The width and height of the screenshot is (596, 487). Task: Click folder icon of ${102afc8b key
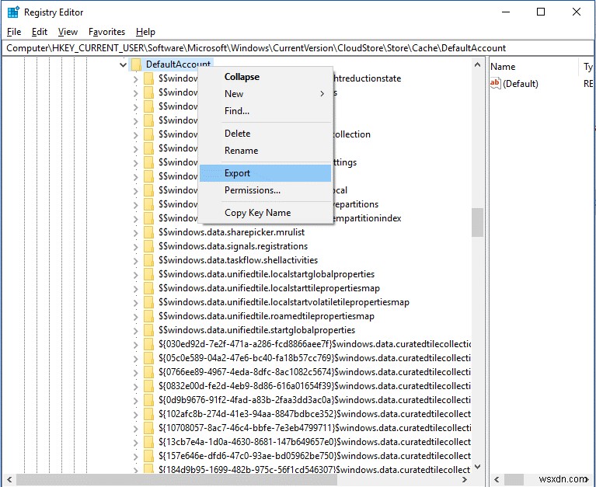(x=148, y=414)
